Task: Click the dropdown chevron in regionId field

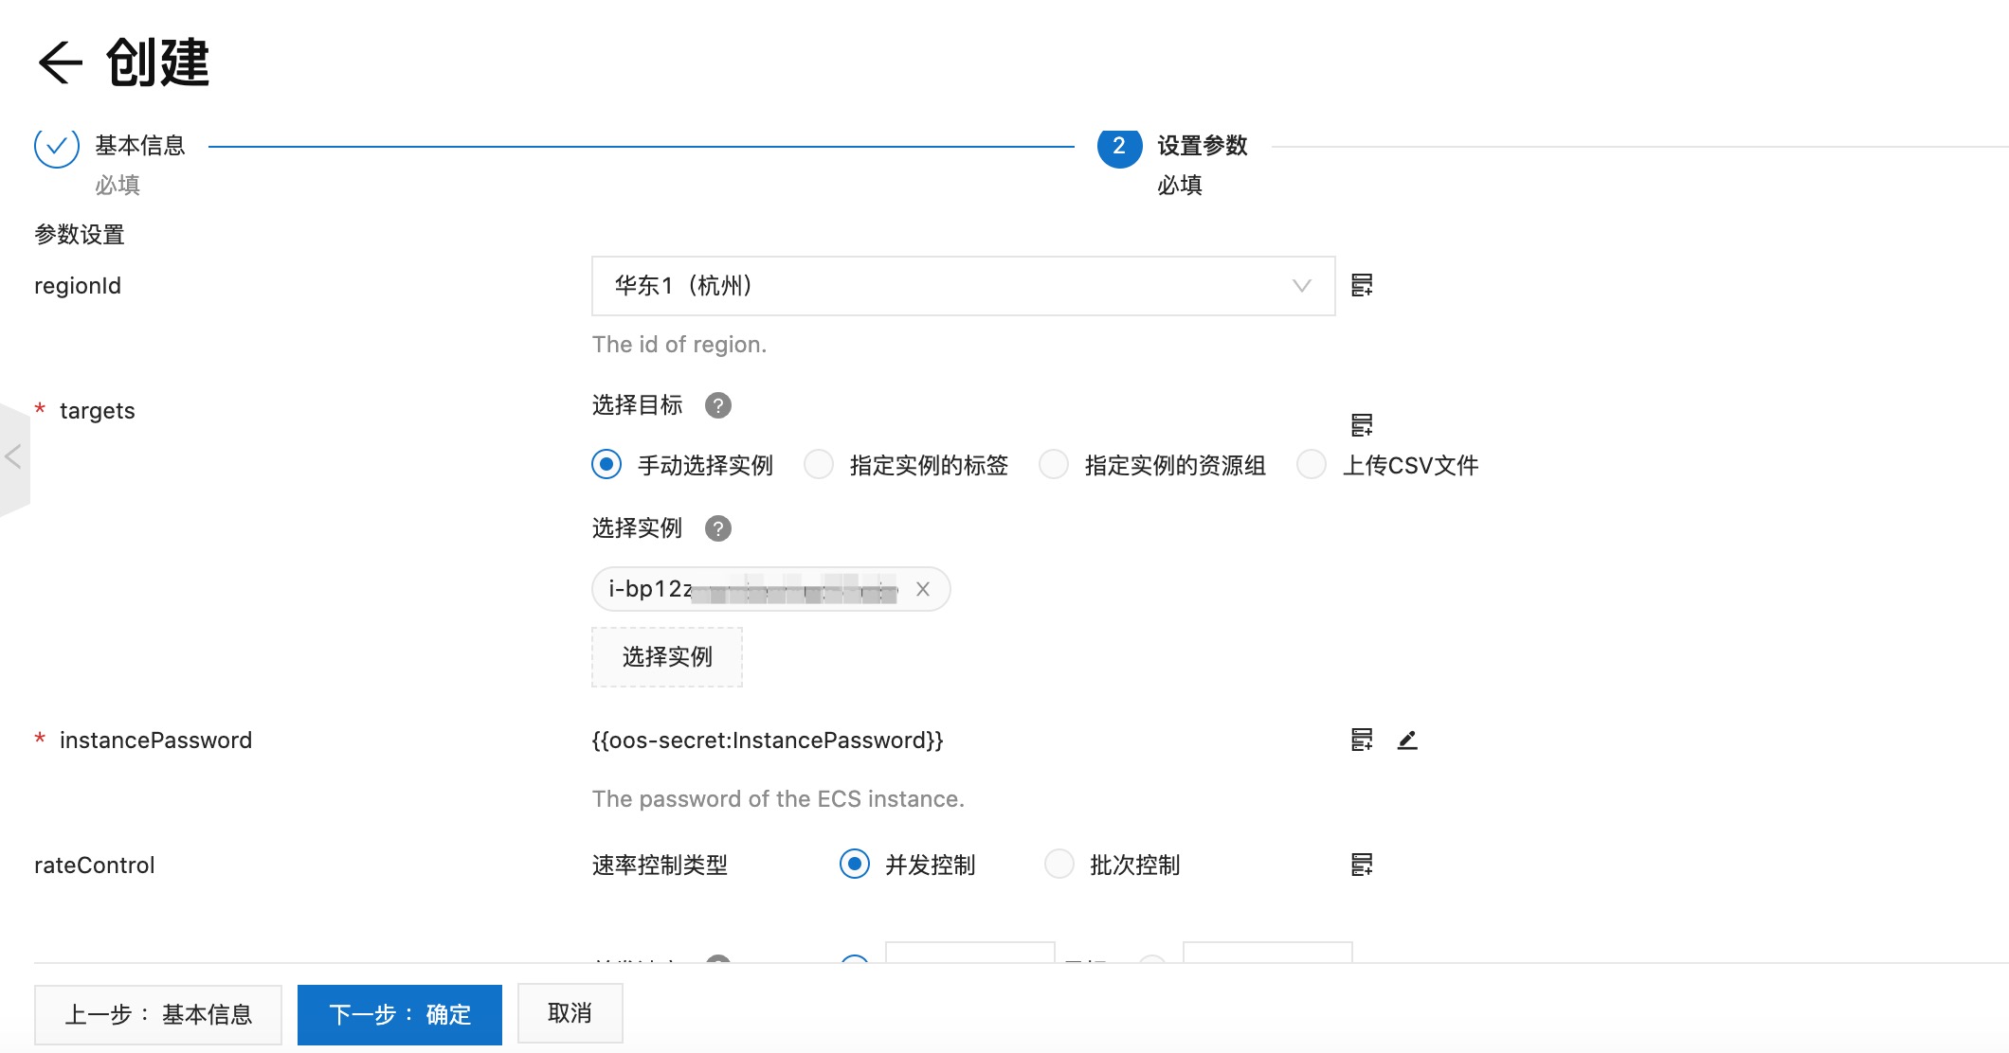Action: [1302, 286]
